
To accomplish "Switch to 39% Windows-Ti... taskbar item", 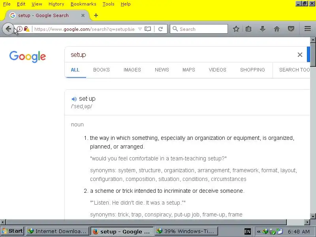I will pyautogui.click(x=186, y=231).
